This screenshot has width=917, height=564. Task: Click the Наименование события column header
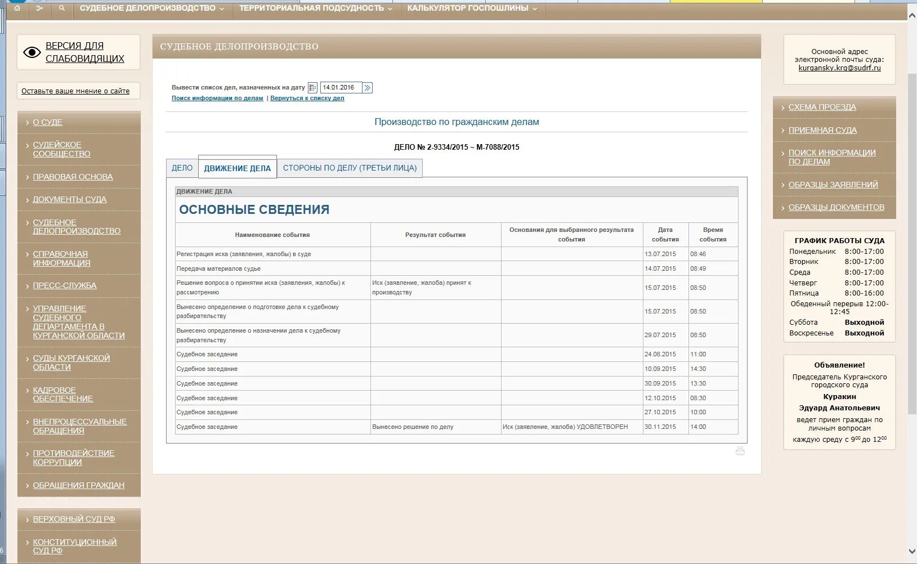pos(272,235)
